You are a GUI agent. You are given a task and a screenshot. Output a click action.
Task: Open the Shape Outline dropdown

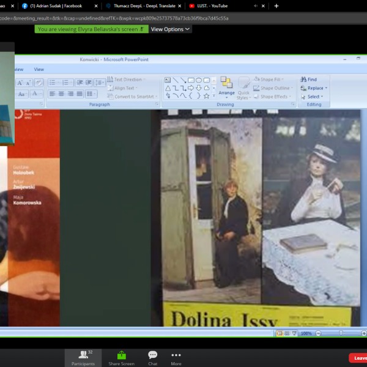pyautogui.click(x=273, y=88)
